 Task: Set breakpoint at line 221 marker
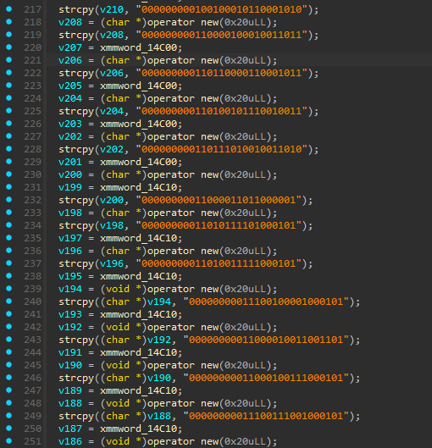pyautogui.click(x=8, y=60)
